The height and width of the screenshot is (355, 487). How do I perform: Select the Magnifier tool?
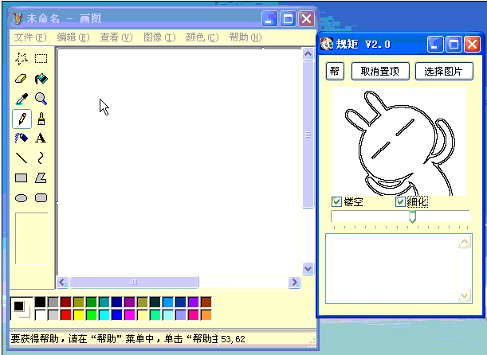[x=41, y=99]
